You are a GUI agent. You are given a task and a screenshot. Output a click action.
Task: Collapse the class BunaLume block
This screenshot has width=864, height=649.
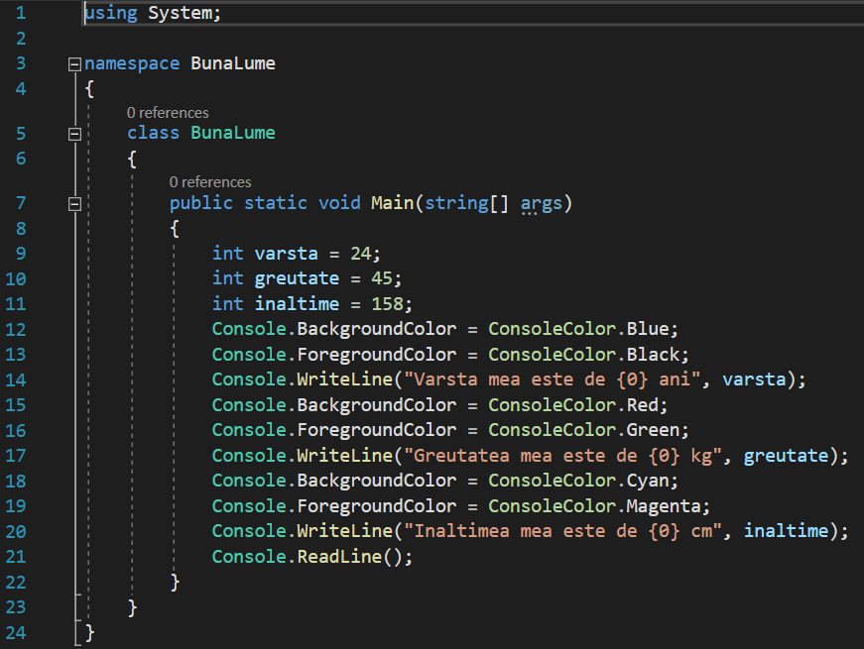(75, 134)
